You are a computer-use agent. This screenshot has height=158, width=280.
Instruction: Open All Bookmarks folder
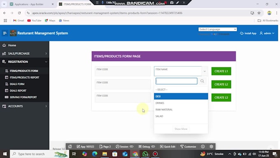(x=268, y=21)
